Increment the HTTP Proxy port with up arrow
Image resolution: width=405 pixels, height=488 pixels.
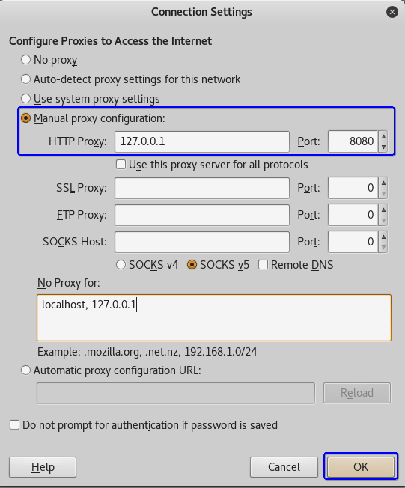pyautogui.click(x=384, y=137)
